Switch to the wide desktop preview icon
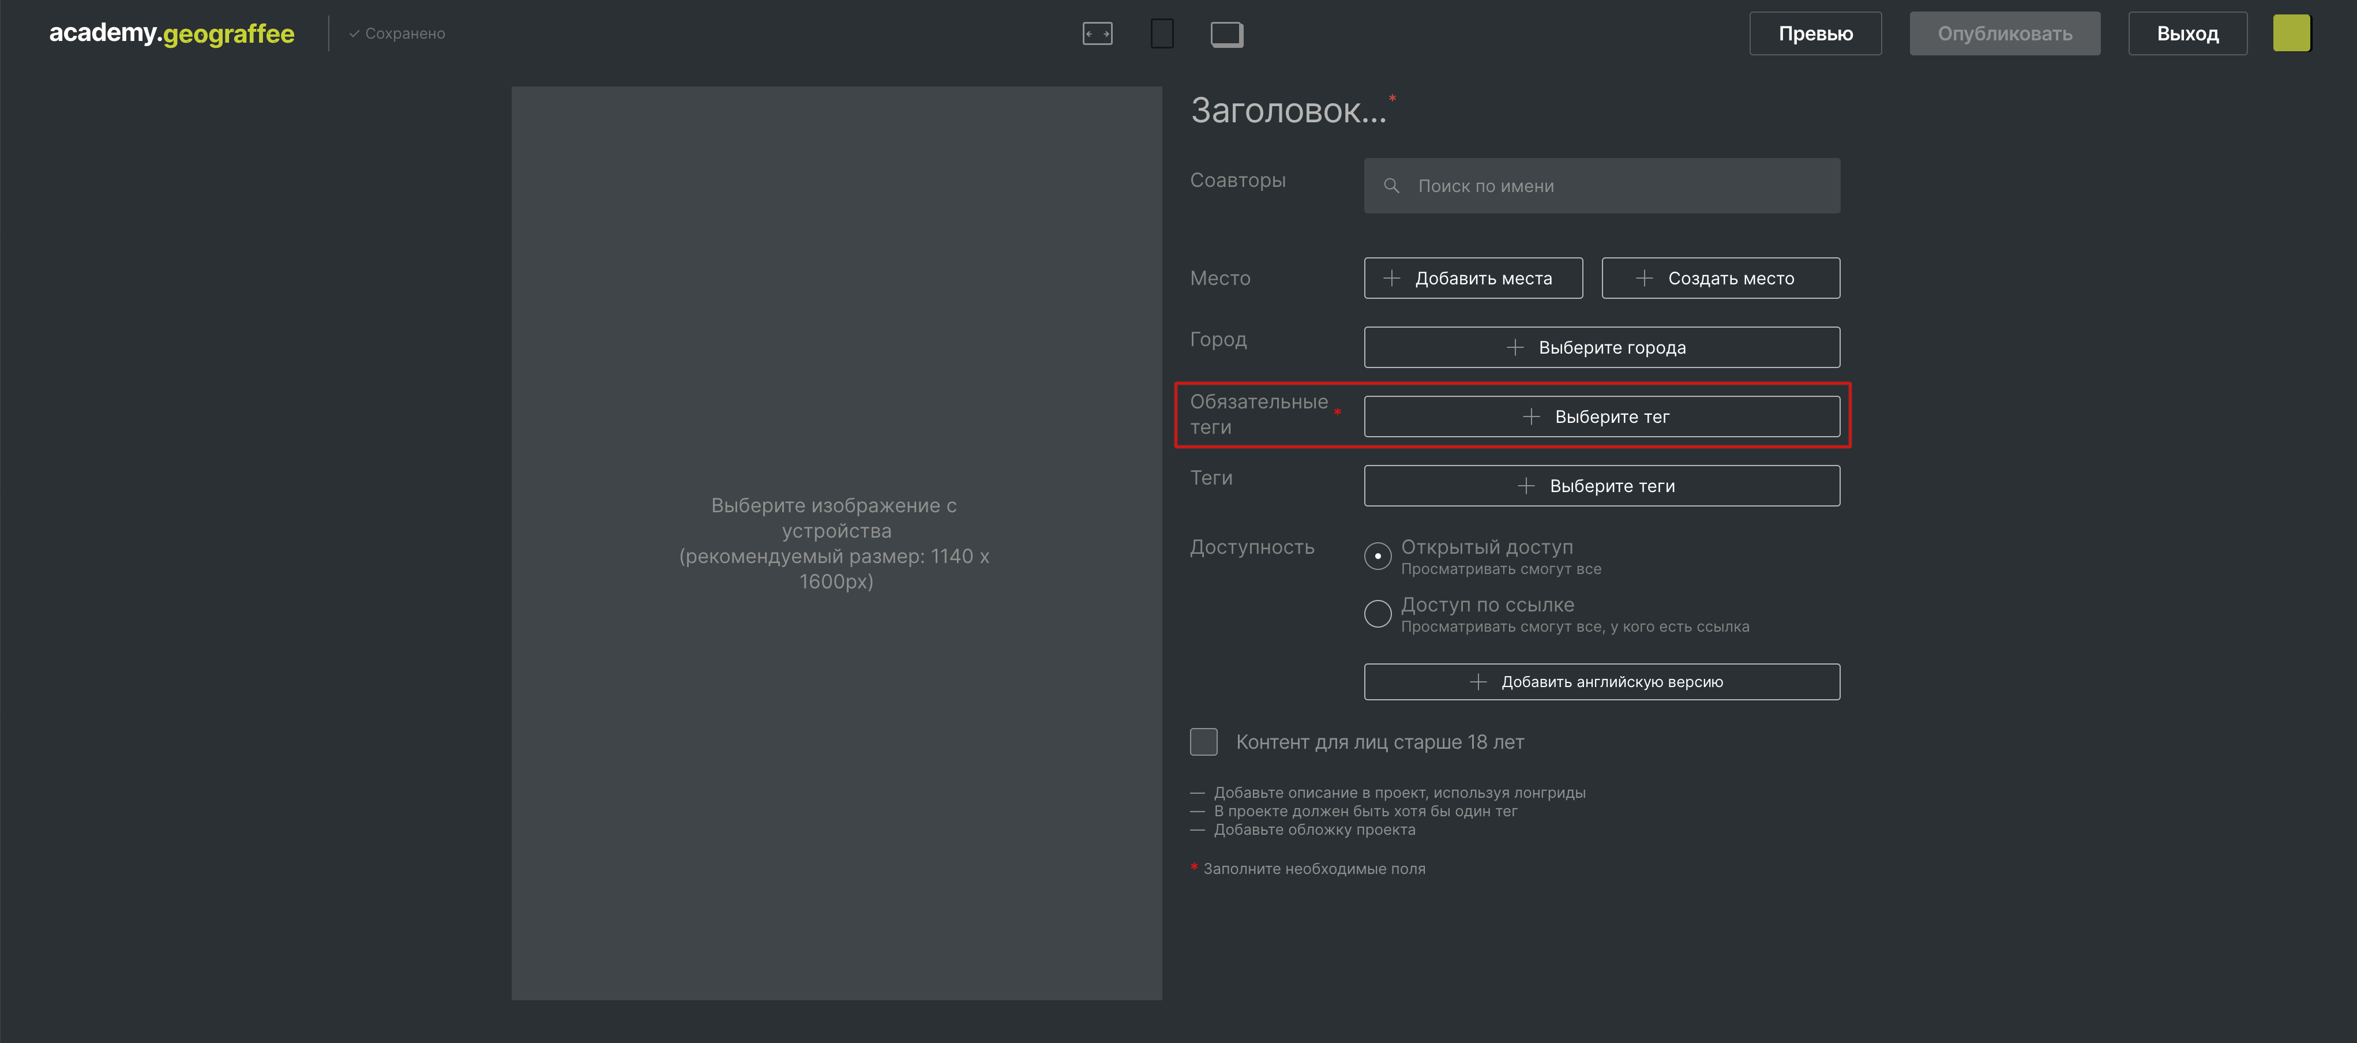The height and width of the screenshot is (1043, 2357). point(1097,34)
